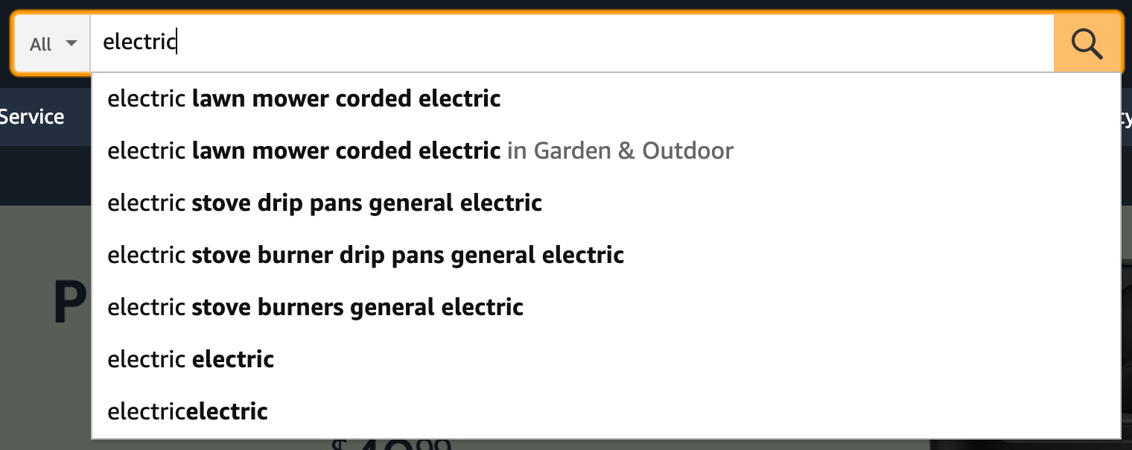Click the magnifying glass search icon

pyautogui.click(x=1087, y=43)
